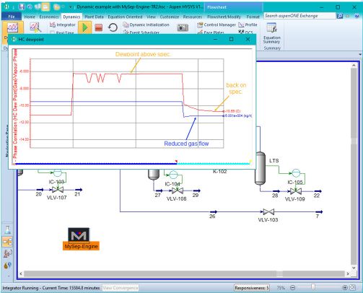
Task: Open the Format ribbon tab
Action: click(253, 17)
